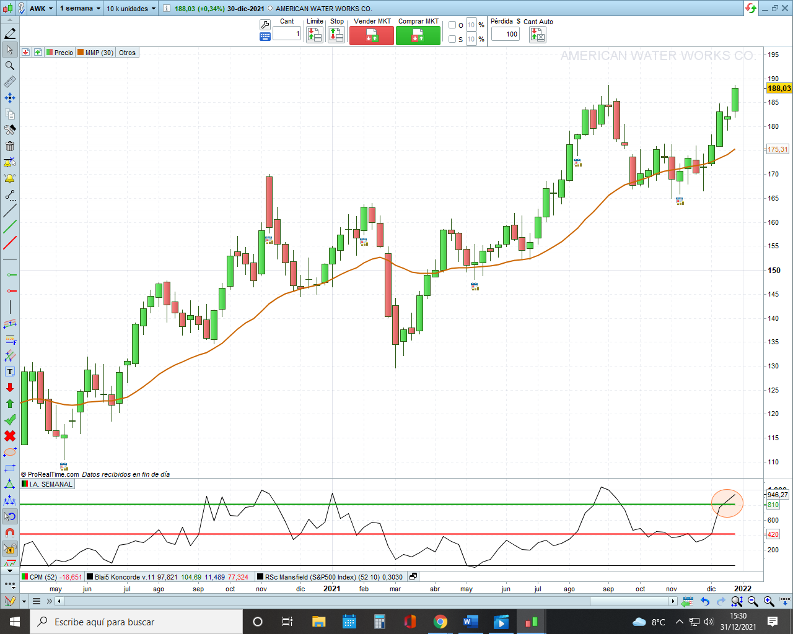
Task: Click the info icon beside price
Action: [167, 9]
